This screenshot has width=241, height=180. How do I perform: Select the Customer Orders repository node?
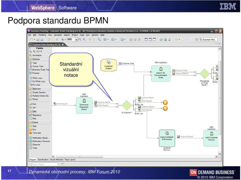[x=109, y=65]
